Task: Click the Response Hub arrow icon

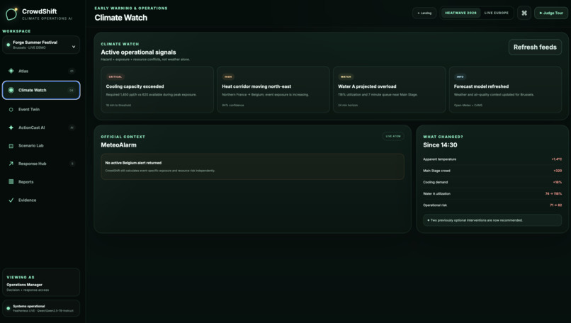Action: (x=11, y=164)
